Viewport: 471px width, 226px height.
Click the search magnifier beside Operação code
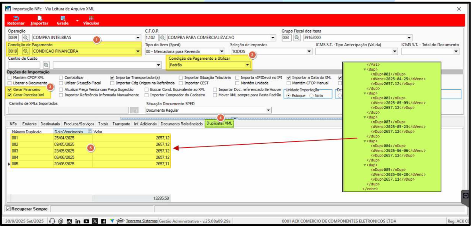[x=26, y=38]
